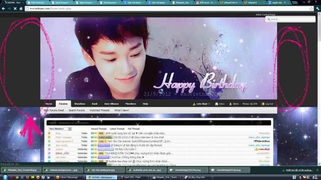This screenshot has width=321, height=180.
Task: Open the Bank navigation tab
Action: click(95, 104)
